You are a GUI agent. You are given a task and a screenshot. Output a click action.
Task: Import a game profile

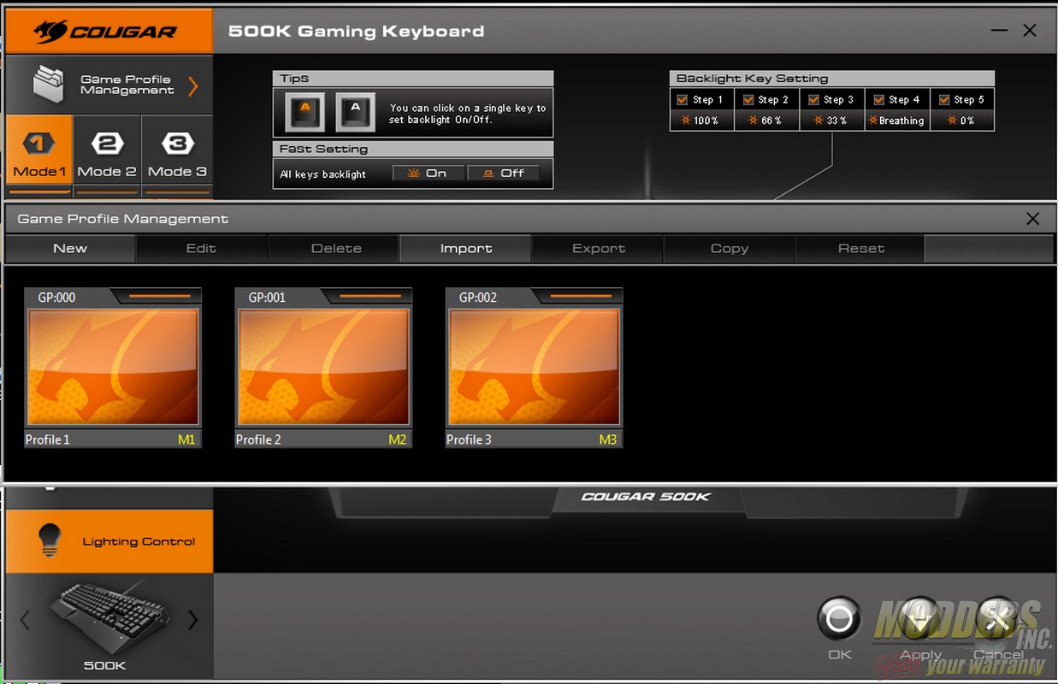click(x=466, y=248)
